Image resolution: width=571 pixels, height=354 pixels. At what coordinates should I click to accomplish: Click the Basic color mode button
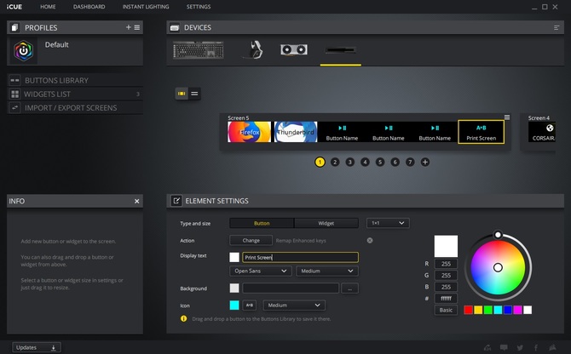click(x=446, y=310)
